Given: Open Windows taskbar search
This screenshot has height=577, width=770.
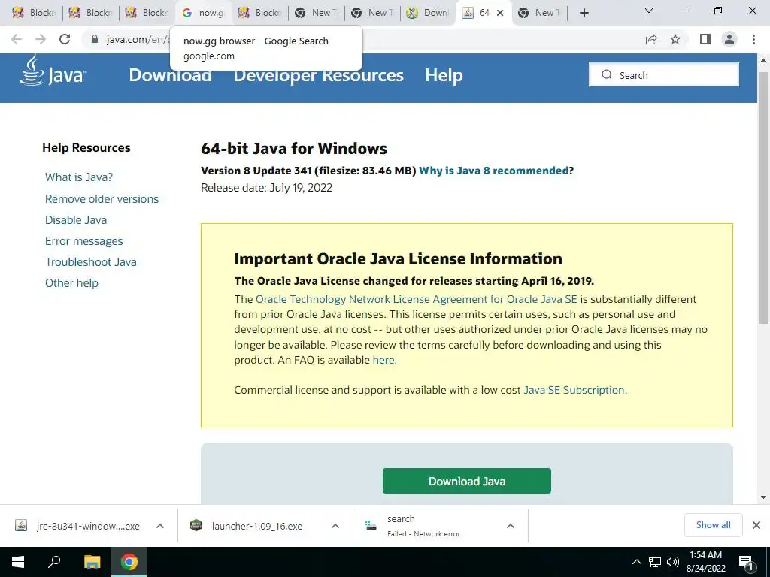Looking at the screenshot, I should point(54,562).
